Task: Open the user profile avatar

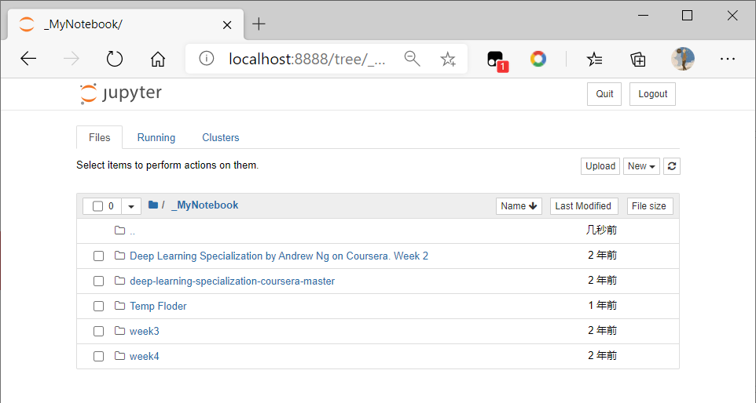Action: tap(683, 59)
